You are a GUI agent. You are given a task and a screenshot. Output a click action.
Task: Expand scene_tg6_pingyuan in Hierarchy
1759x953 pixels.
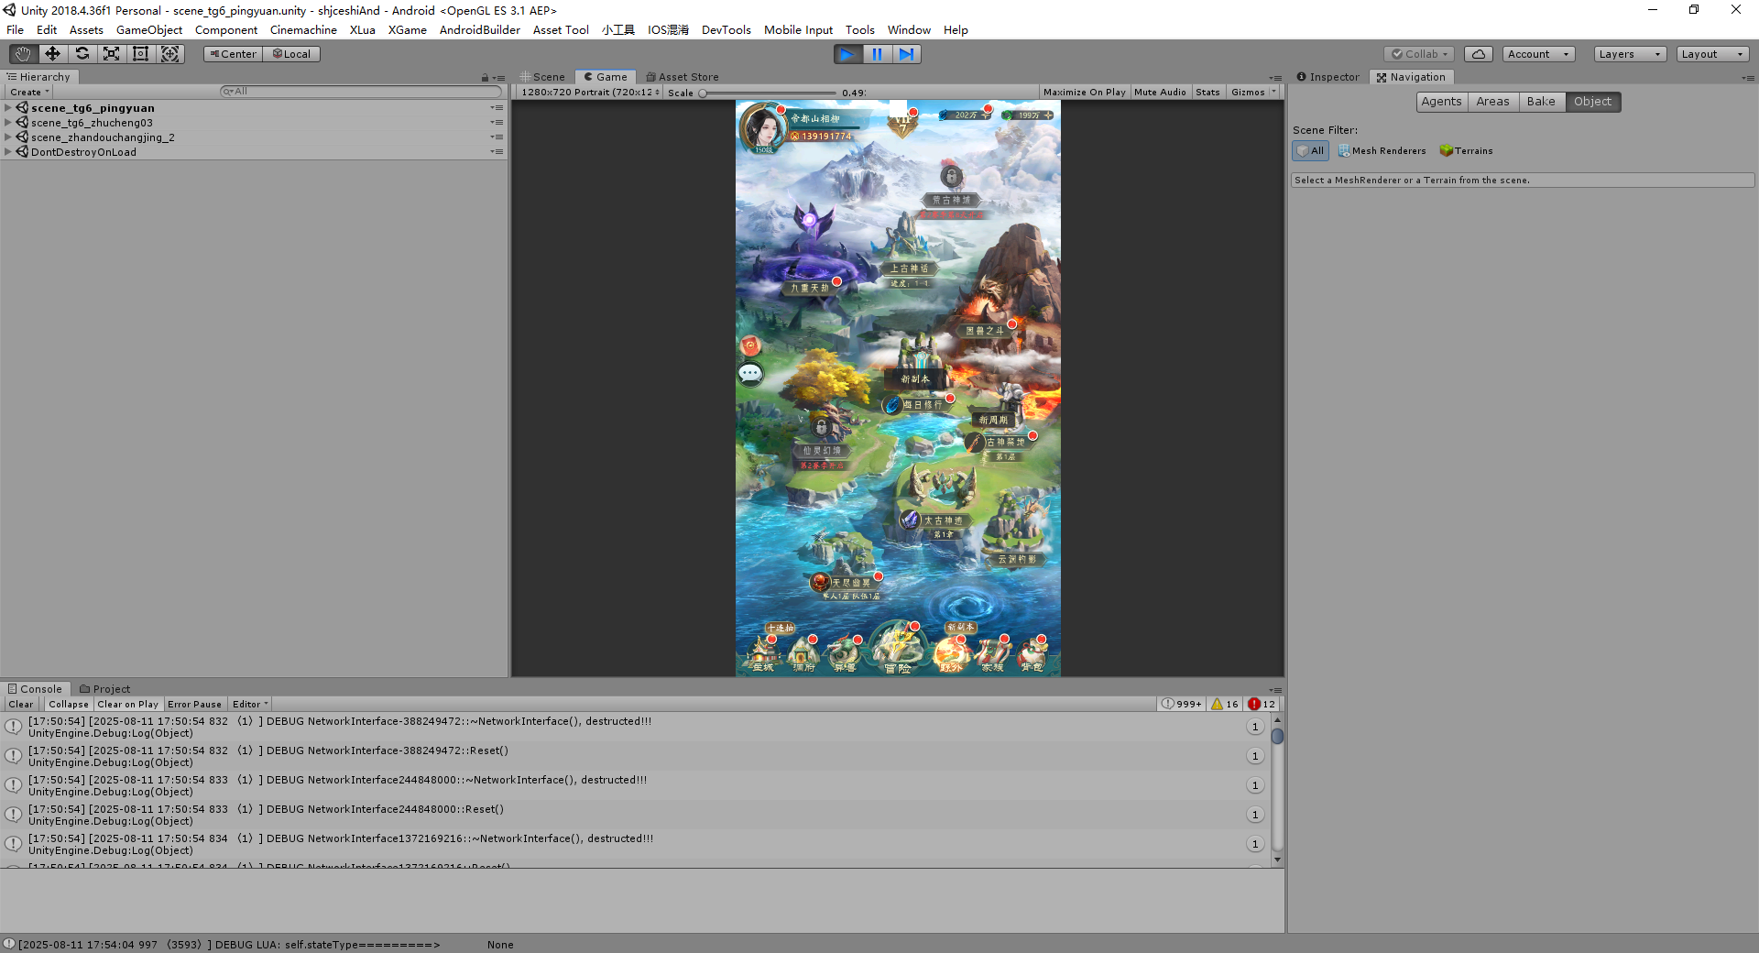pos(8,108)
